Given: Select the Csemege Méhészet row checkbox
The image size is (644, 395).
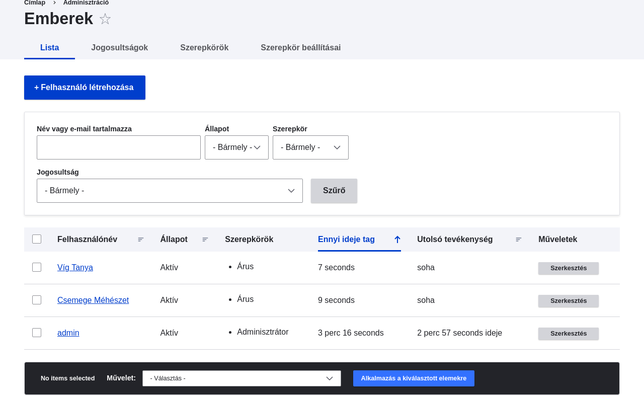Looking at the screenshot, I should click(37, 300).
